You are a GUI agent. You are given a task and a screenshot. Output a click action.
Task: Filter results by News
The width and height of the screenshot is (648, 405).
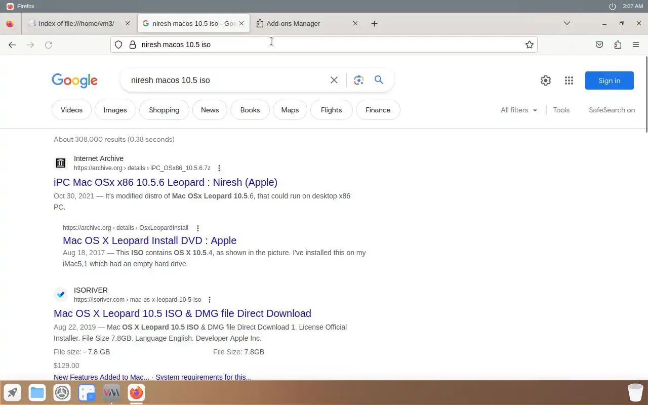(210, 110)
